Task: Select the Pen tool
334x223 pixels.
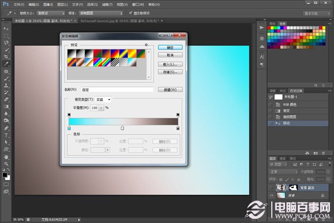Action: [6, 128]
